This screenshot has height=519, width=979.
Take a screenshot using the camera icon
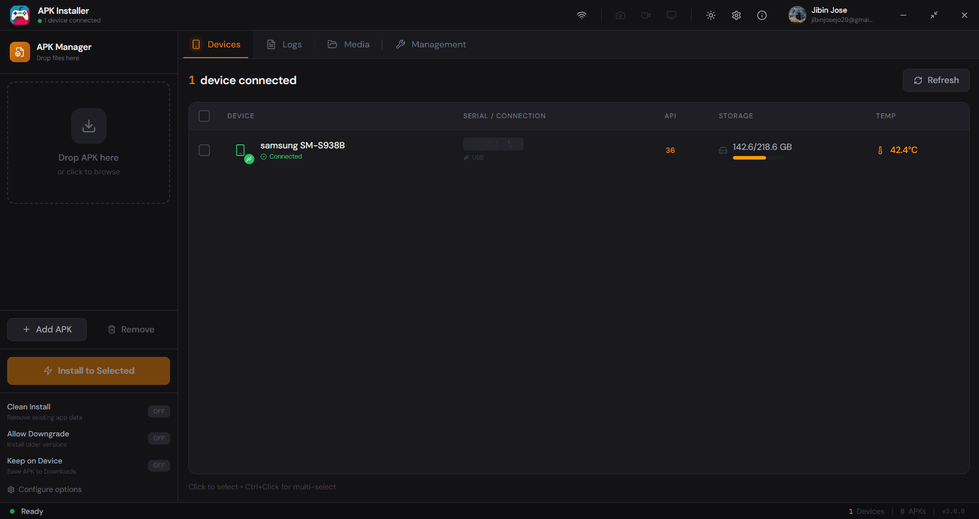(x=620, y=15)
